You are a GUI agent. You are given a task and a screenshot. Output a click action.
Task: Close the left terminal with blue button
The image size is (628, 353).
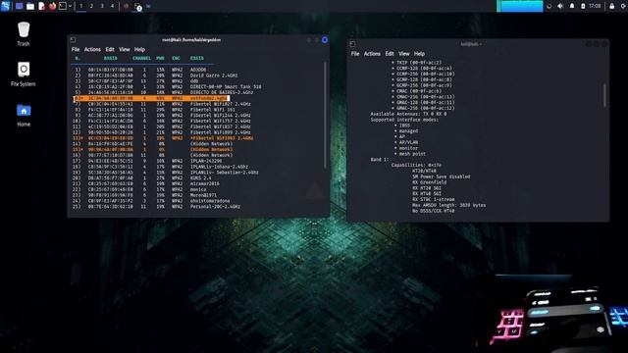tap(325, 39)
